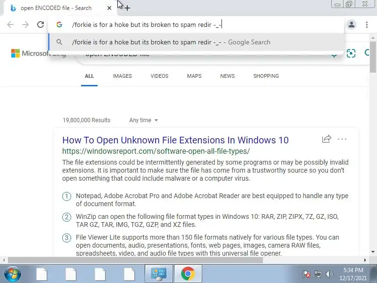Click the Google icon in the address bar
Image resolution: width=377 pixels, height=283 pixels.
(59, 25)
